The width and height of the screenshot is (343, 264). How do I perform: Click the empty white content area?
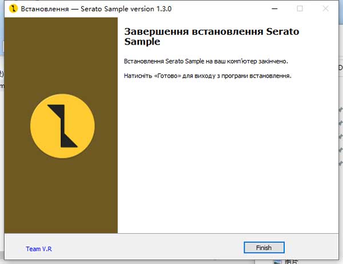228,153
